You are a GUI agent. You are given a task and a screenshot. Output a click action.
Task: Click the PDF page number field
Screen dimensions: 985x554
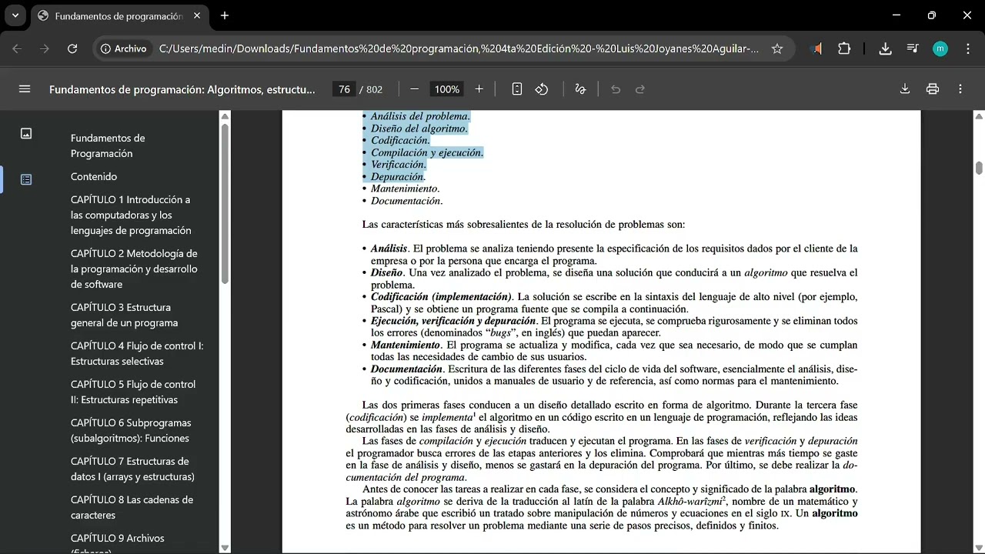tap(345, 89)
